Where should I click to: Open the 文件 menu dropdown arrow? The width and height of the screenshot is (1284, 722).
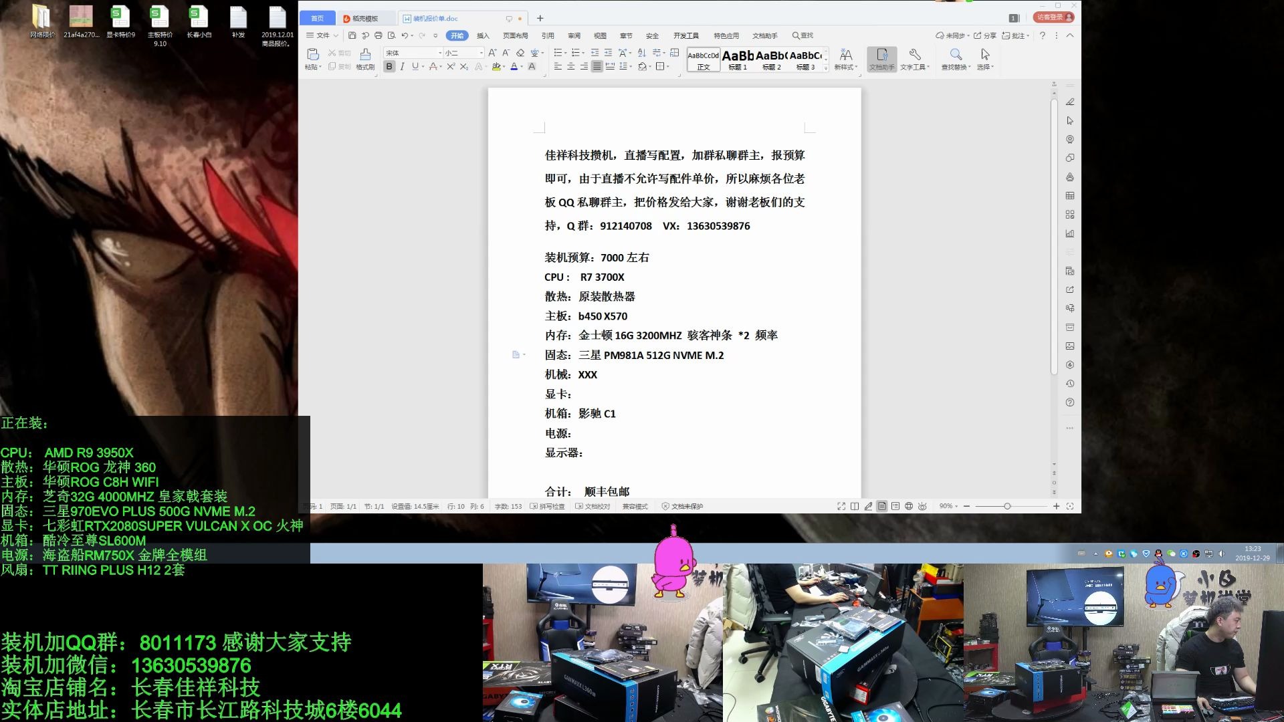pos(336,35)
